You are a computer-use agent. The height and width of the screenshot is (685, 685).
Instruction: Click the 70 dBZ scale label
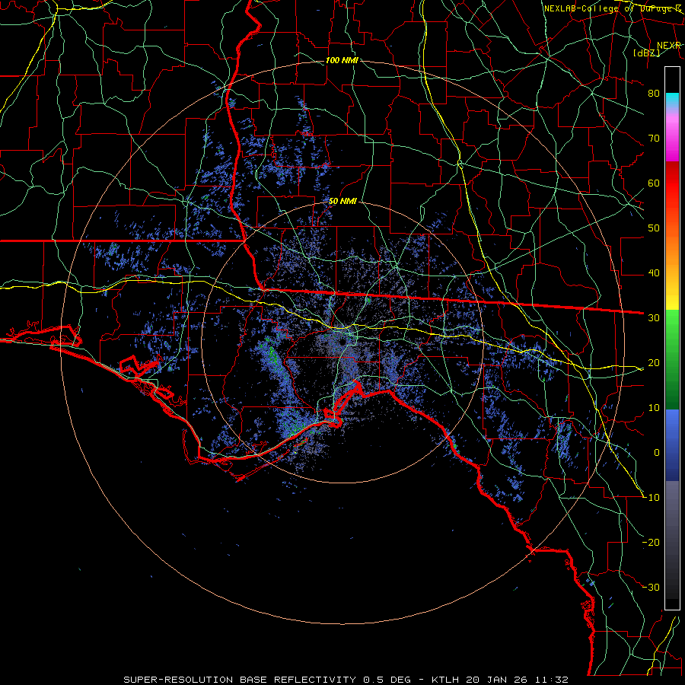tap(654, 138)
